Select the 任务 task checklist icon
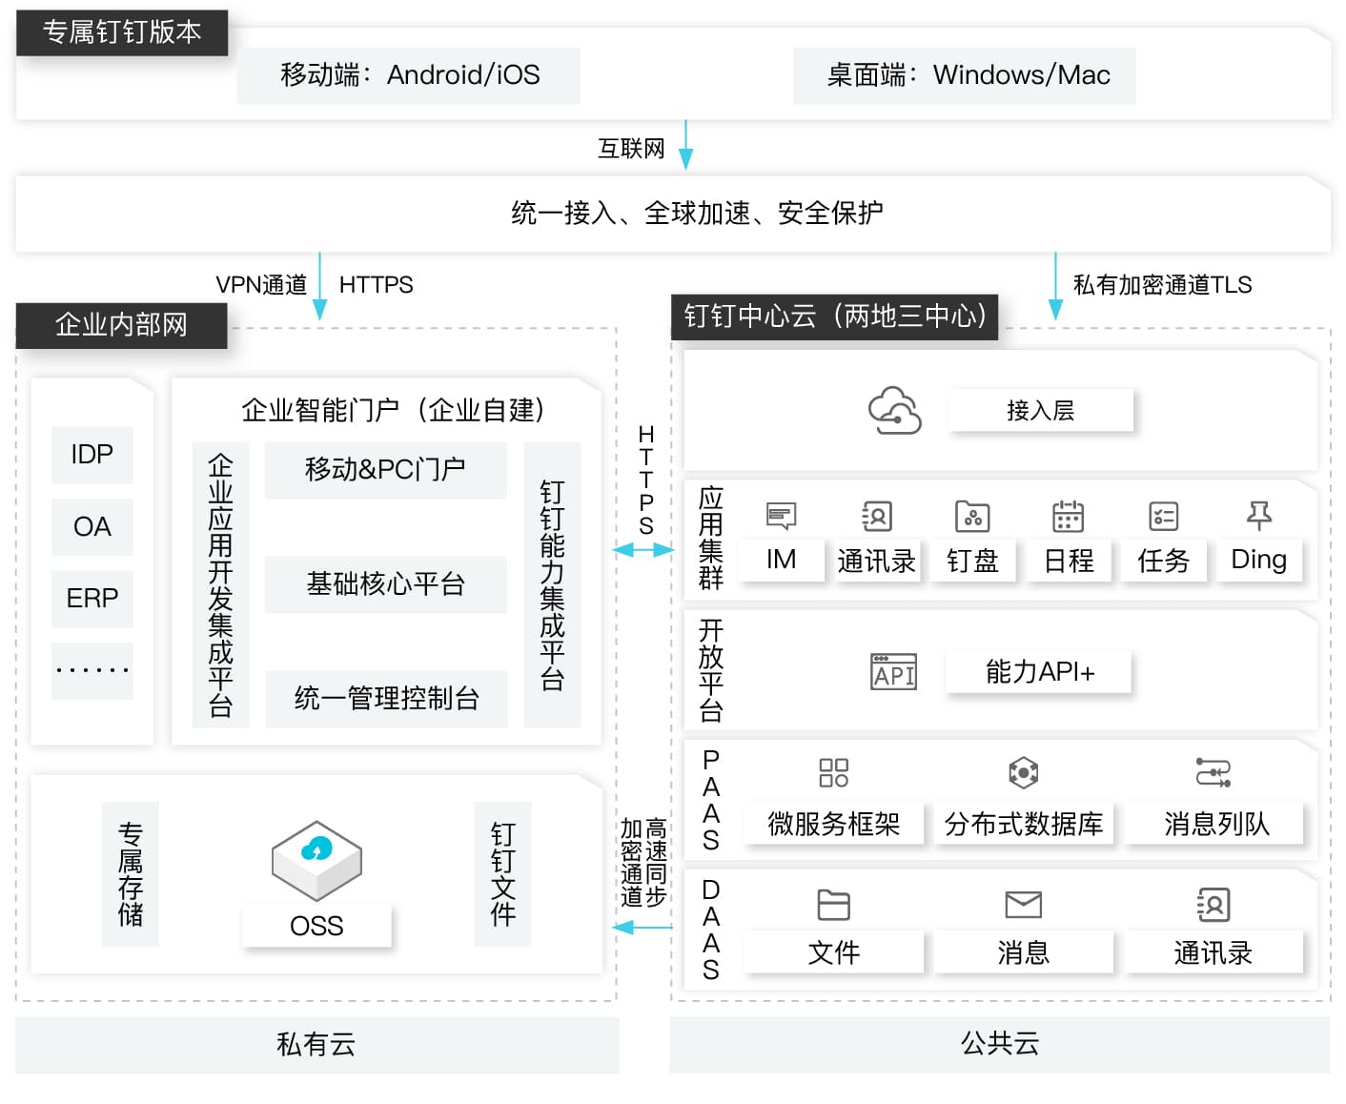This screenshot has height=1104, width=1346. pyautogui.click(x=1163, y=516)
